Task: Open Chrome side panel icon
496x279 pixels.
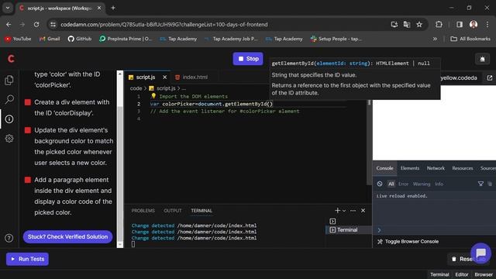Action: click(x=460, y=24)
